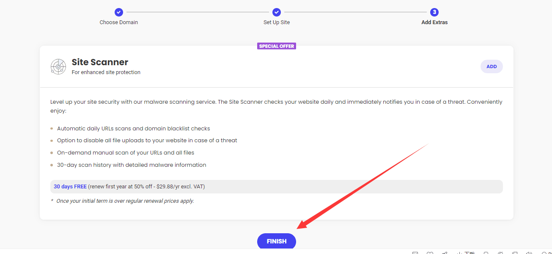Click the Choose Domain completed checkmark icon

[x=118, y=12]
